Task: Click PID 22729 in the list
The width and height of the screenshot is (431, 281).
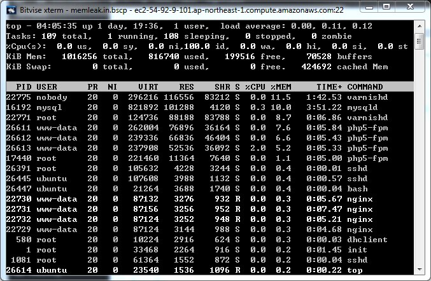Action: 18,229
